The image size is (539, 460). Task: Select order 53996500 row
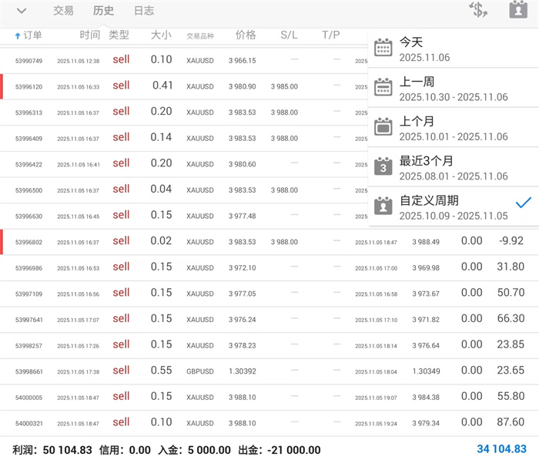[x=184, y=190]
